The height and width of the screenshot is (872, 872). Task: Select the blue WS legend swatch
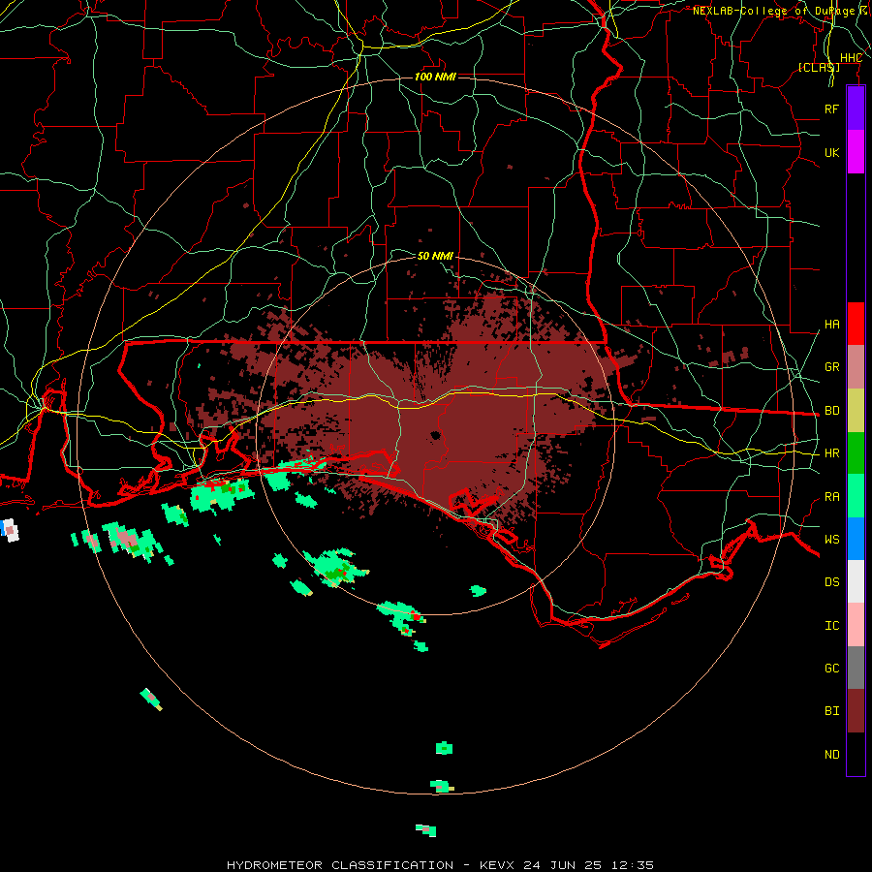[856, 539]
